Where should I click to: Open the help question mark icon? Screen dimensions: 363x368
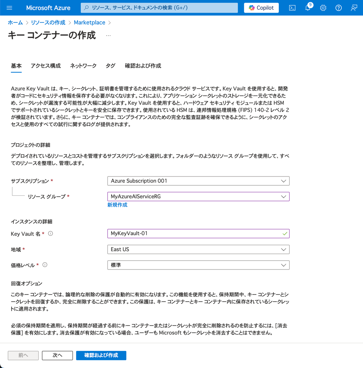tap(338, 8)
